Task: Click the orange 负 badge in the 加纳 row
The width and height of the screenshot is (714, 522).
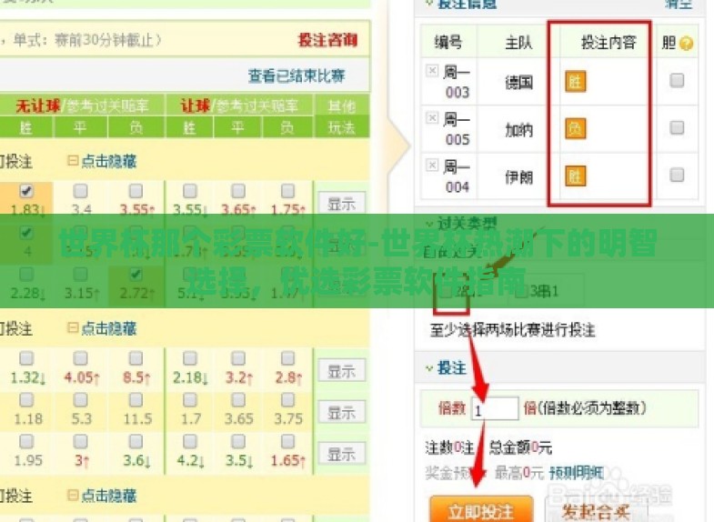Action: 575,129
